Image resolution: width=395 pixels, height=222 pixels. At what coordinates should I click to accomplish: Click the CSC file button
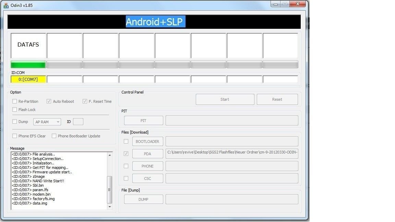(x=148, y=178)
